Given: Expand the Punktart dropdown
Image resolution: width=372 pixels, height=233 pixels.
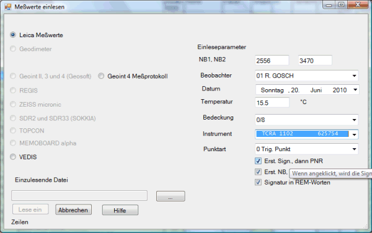Looking at the screenshot, I should coord(354,149).
